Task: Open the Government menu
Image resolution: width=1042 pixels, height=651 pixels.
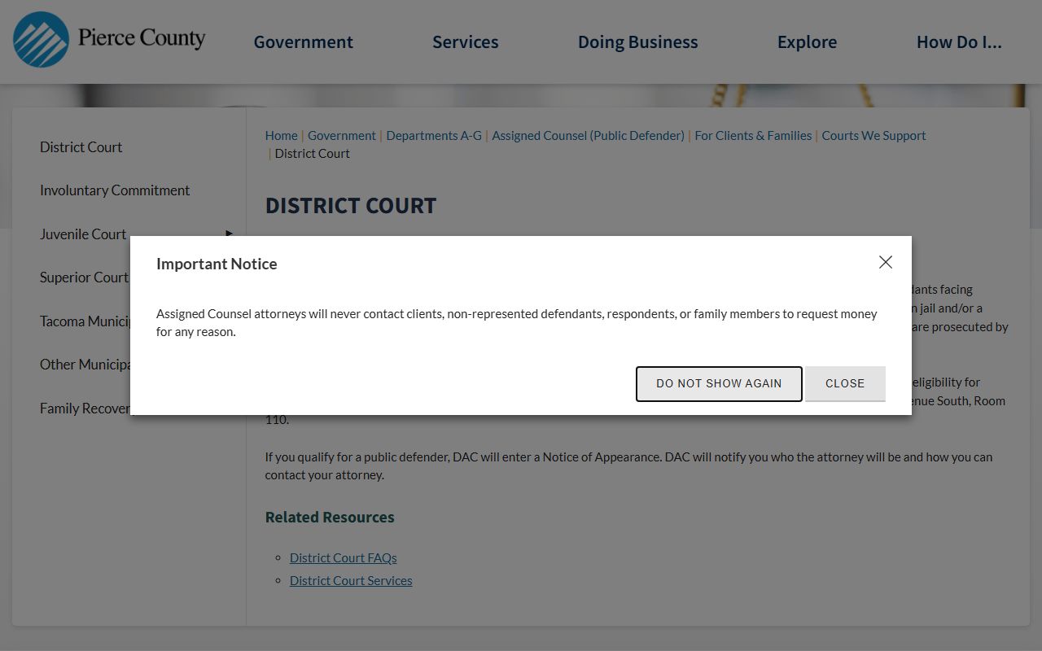Action: [303, 42]
